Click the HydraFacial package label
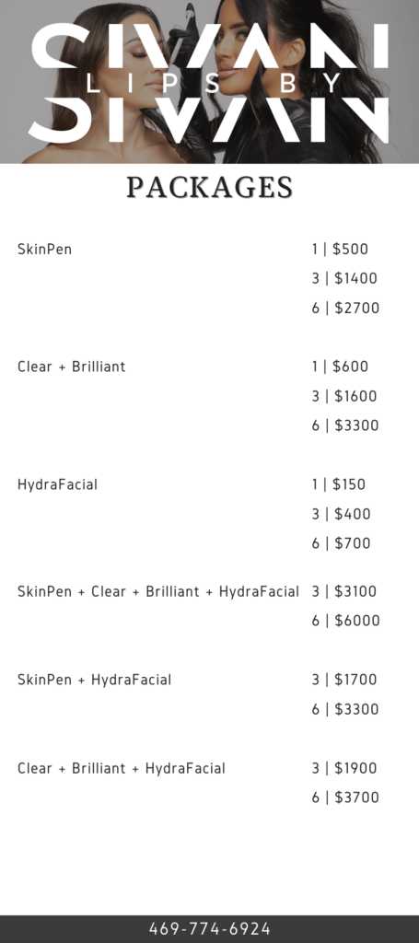419x943 pixels. (57, 484)
